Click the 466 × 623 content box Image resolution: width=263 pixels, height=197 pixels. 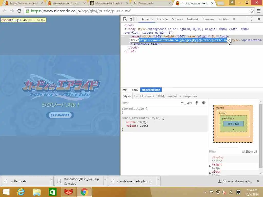pos(233,124)
